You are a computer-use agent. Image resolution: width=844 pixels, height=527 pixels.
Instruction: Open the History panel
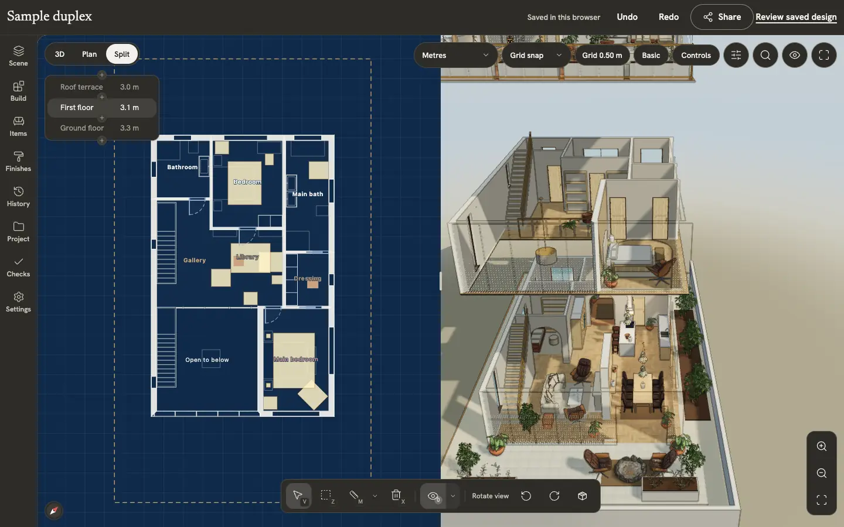pyautogui.click(x=18, y=197)
